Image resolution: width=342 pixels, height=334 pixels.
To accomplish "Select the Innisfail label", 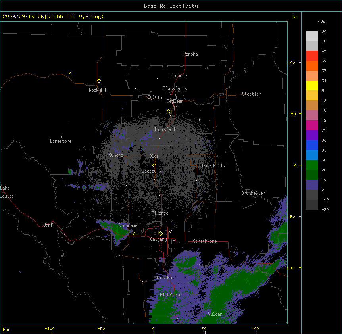I will pyautogui.click(x=165, y=129).
